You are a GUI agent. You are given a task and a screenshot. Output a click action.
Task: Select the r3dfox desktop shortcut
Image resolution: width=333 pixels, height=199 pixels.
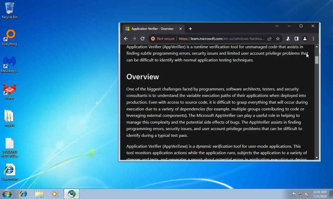10,92
